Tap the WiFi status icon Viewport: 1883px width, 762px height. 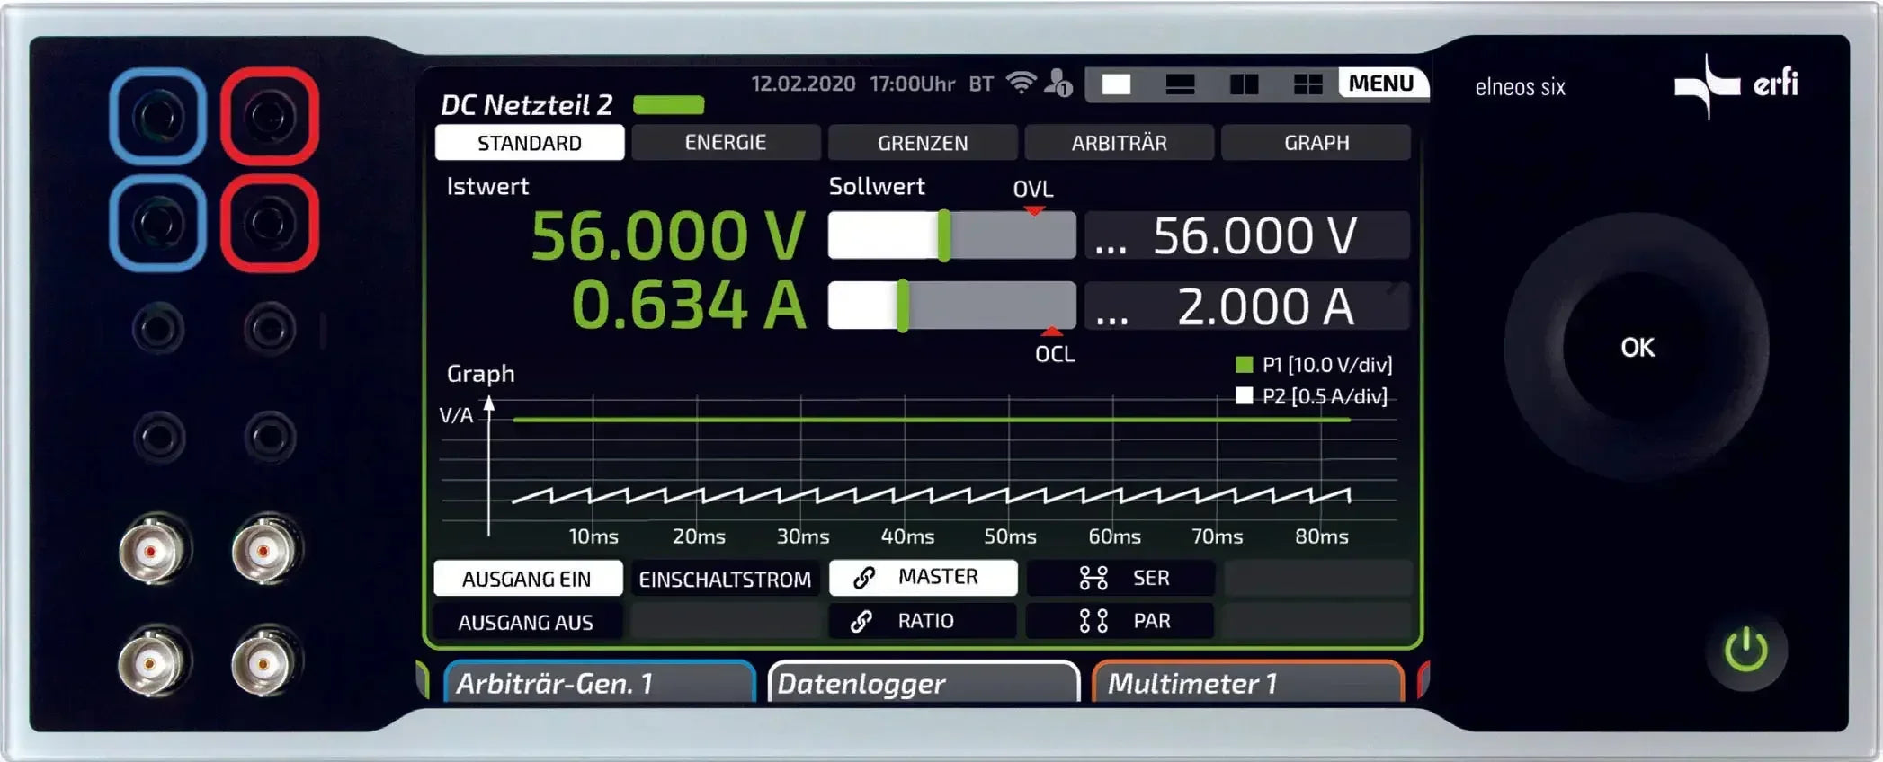1021,83
